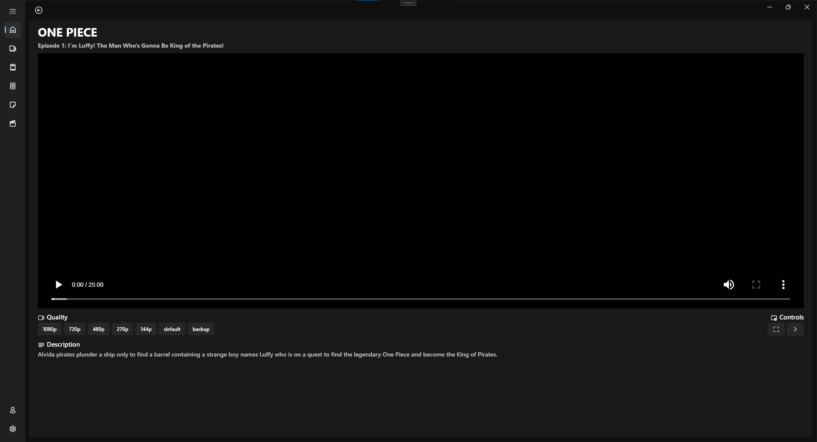Screen dimensions: 817x442
Task: Click the Alvida pirates description paragraph
Action: coord(268,354)
